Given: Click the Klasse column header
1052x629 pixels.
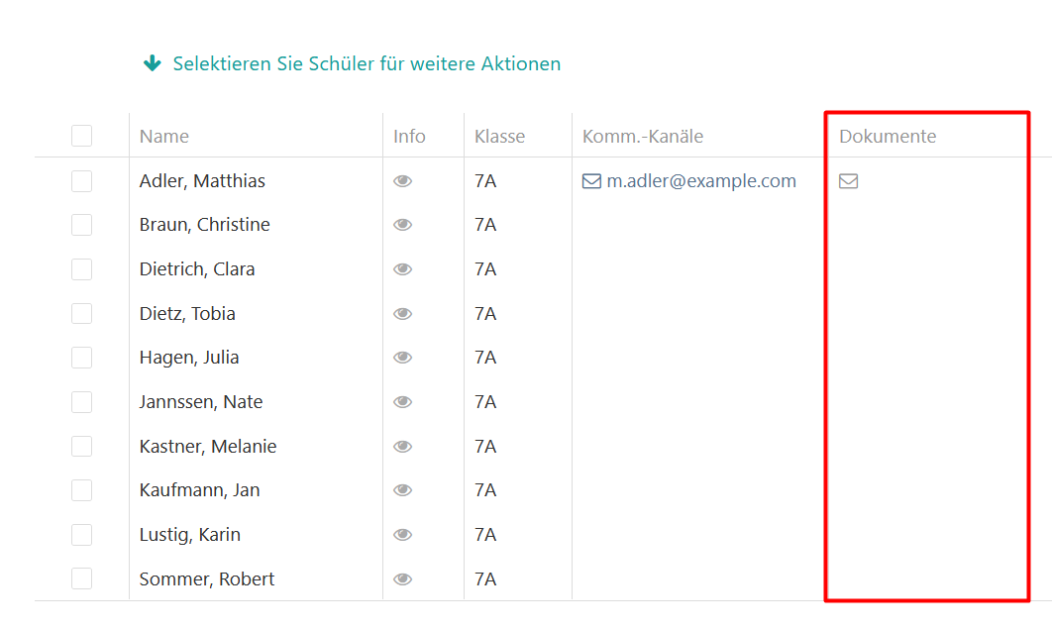Looking at the screenshot, I should click(499, 137).
